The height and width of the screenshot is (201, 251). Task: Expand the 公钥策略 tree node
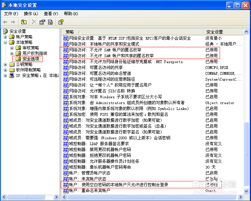point(5,64)
